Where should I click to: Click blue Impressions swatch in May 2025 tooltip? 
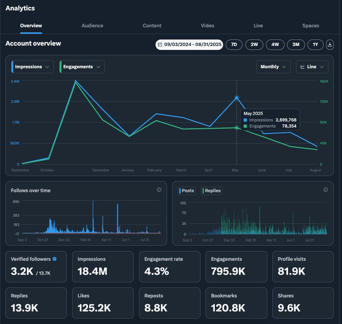pyautogui.click(x=245, y=120)
